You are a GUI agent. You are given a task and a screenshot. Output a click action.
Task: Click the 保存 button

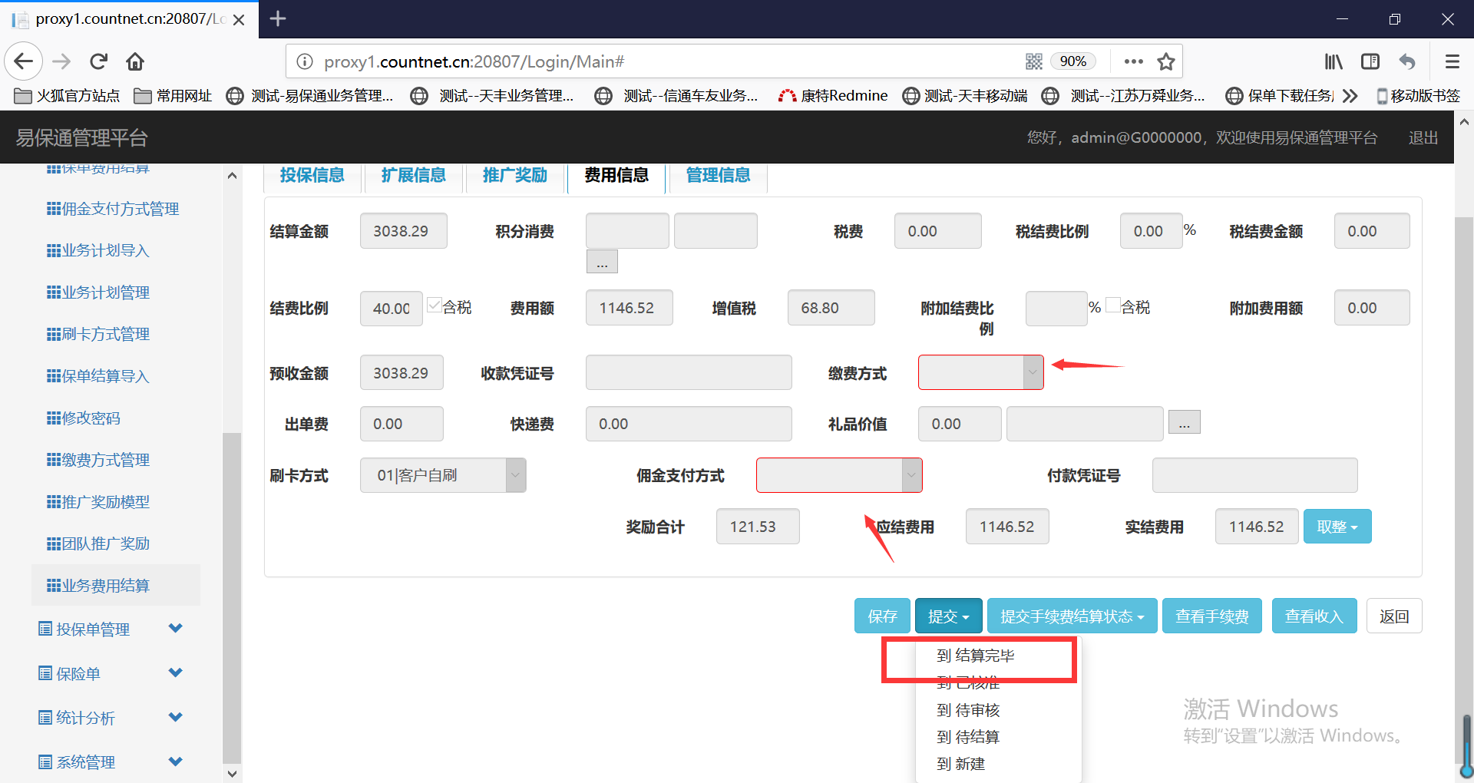[882, 616]
